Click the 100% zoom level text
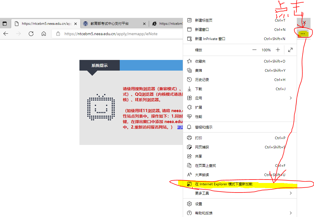Viewport: 314px width, 217px height. point(266,50)
